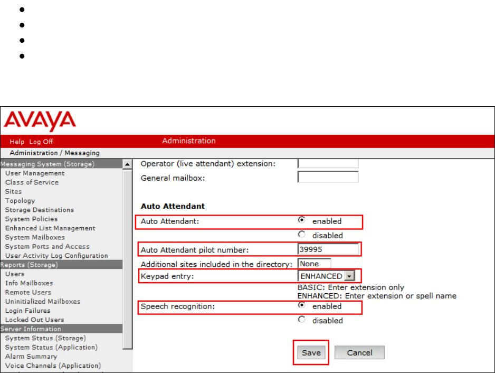The height and width of the screenshot is (373, 495).
Task: Click Administration title in red bar
Action: pyautogui.click(x=189, y=141)
